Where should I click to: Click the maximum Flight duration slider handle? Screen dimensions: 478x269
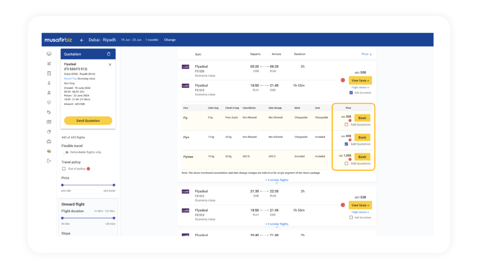pyautogui.click(x=114, y=218)
